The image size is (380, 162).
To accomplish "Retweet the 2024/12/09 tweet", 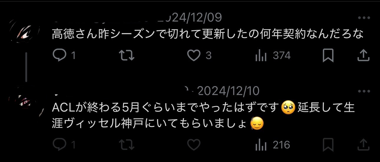I will pyautogui.click(x=126, y=55).
